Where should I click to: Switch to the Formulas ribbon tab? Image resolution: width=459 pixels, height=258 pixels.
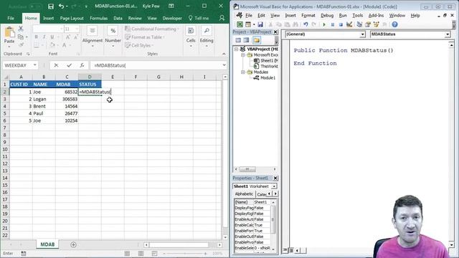point(99,18)
